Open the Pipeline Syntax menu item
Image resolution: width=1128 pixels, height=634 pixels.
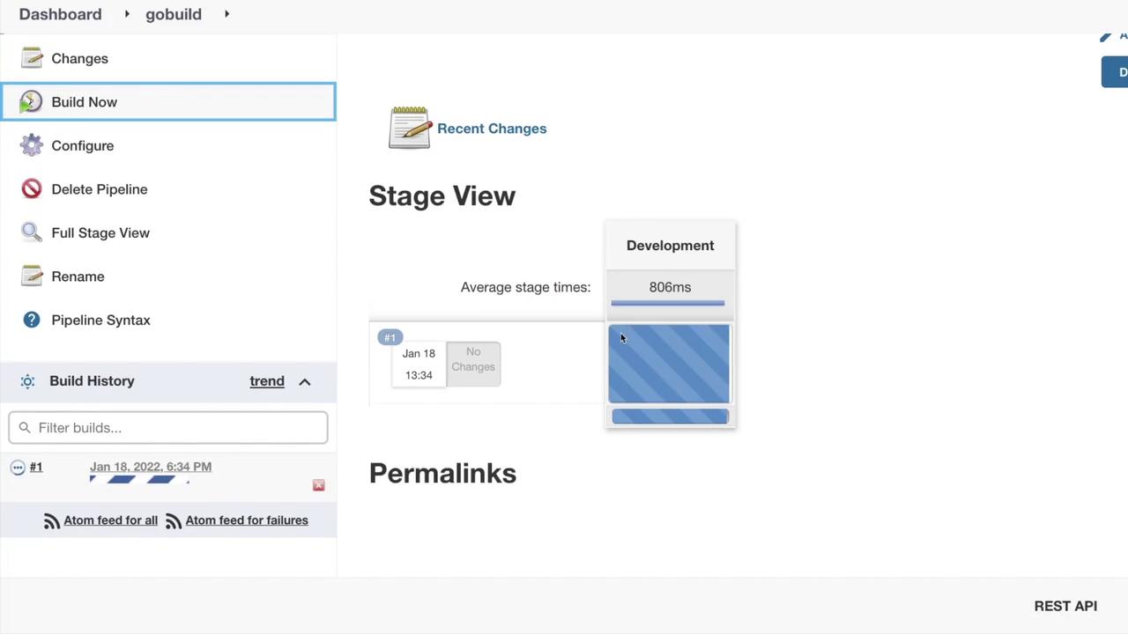pyautogui.click(x=100, y=320)
